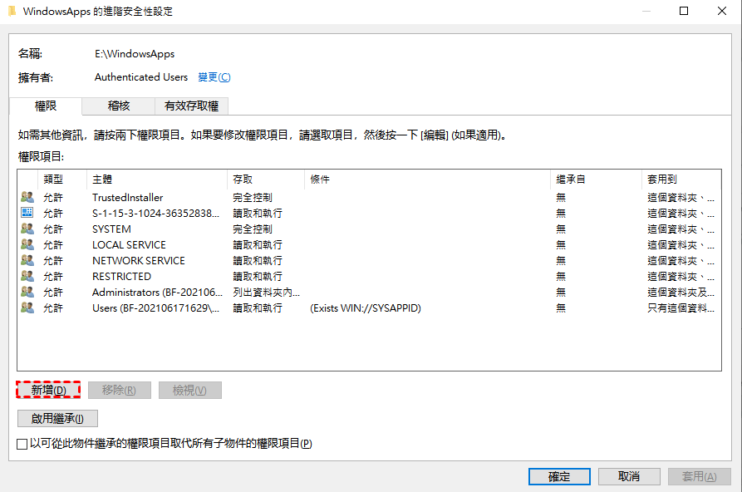
Task: Click the 啟用繼承(I) button
Action: click(57, 419)
